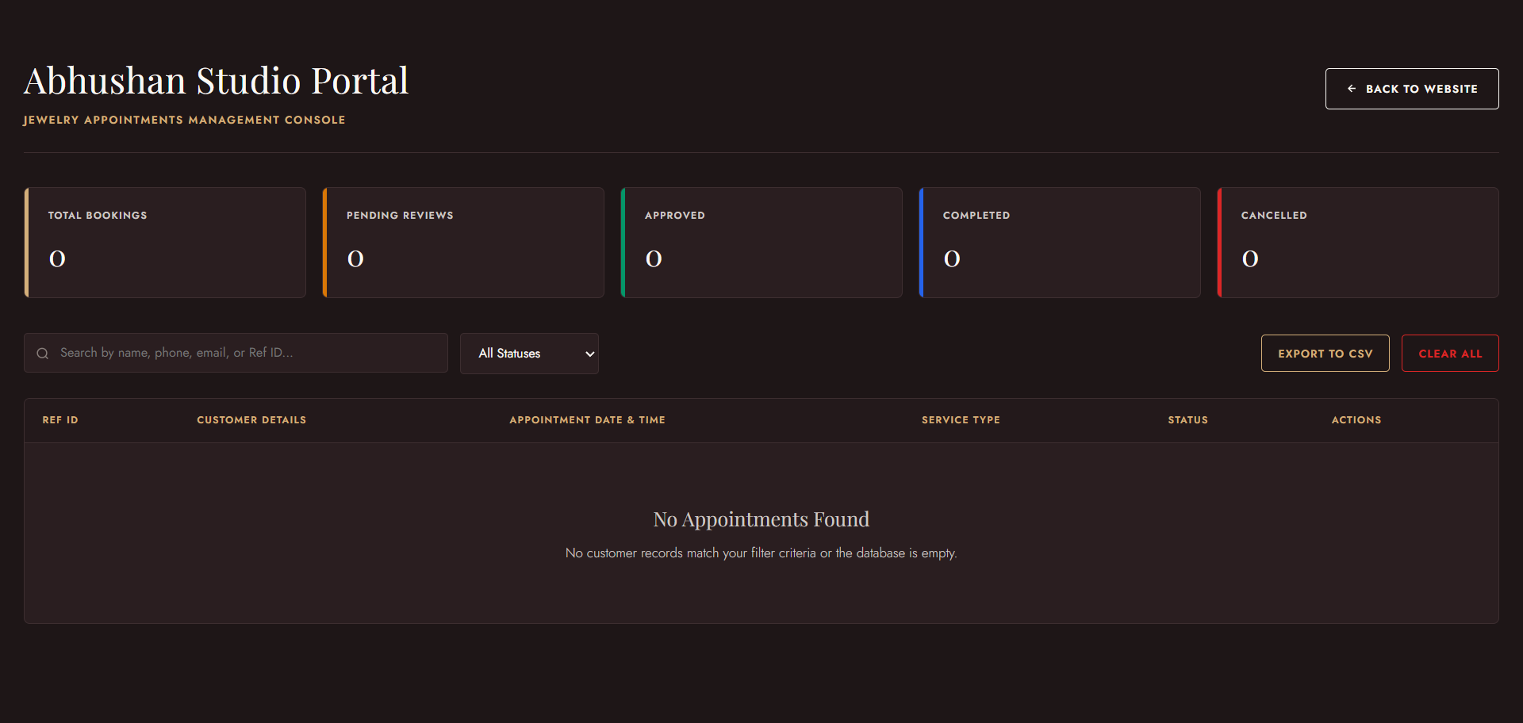Click the Abhushan Studio Portal title
The width and height of the screenshot is (1523, 723).
point(216,81)
